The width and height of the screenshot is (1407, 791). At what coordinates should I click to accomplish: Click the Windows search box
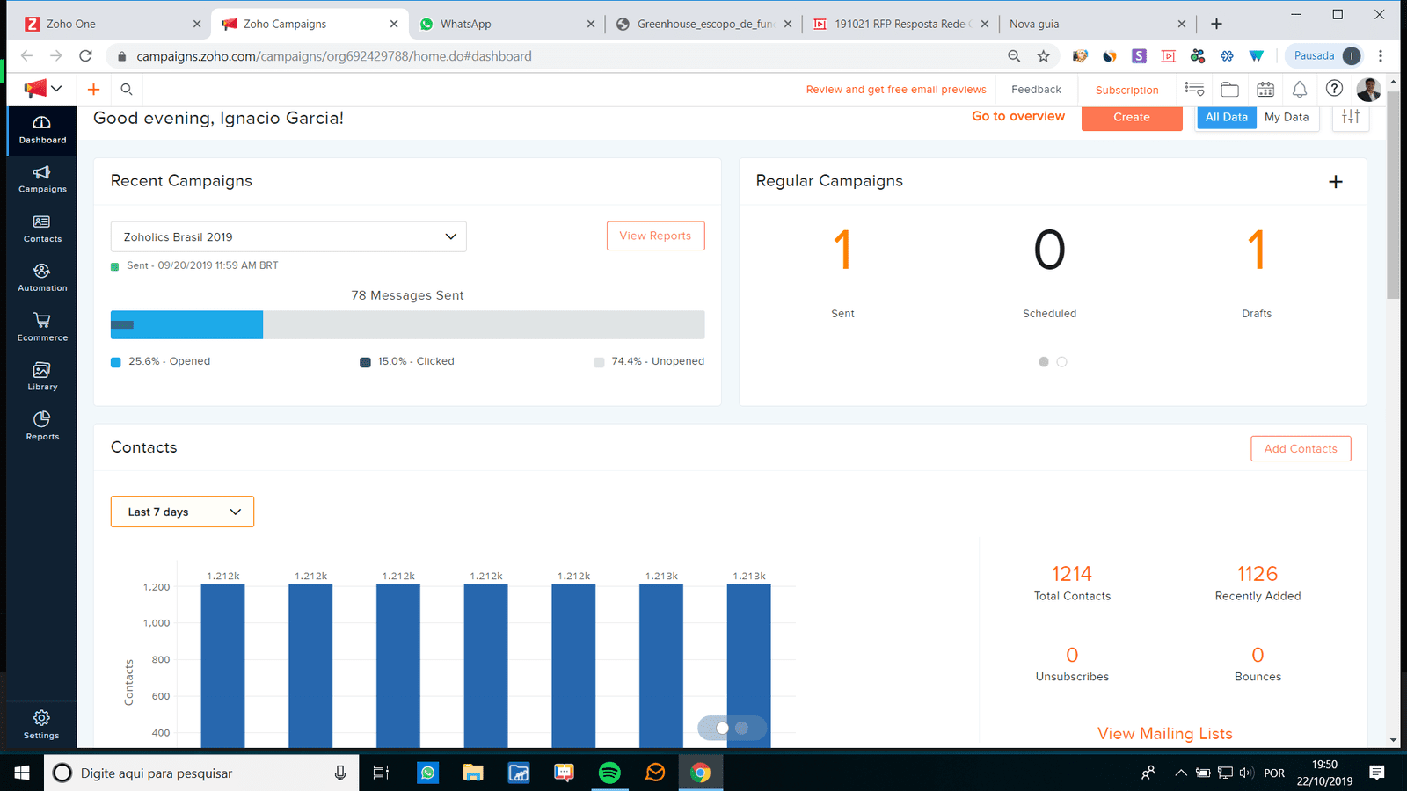click(201, 773)
